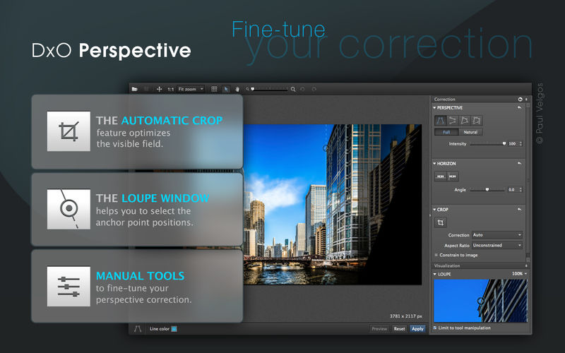565x353 pixels.
Task: Reset the Horizon section settings
Action: coord(519,164)
